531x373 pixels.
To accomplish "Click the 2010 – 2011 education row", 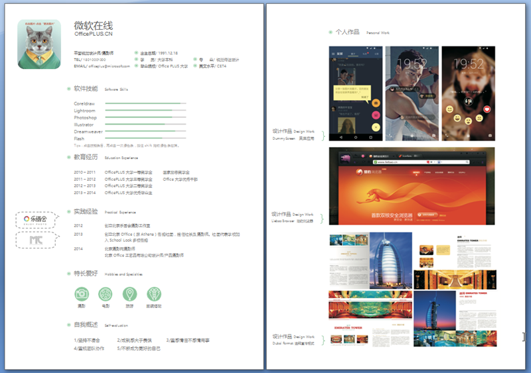I will [131, 172].
